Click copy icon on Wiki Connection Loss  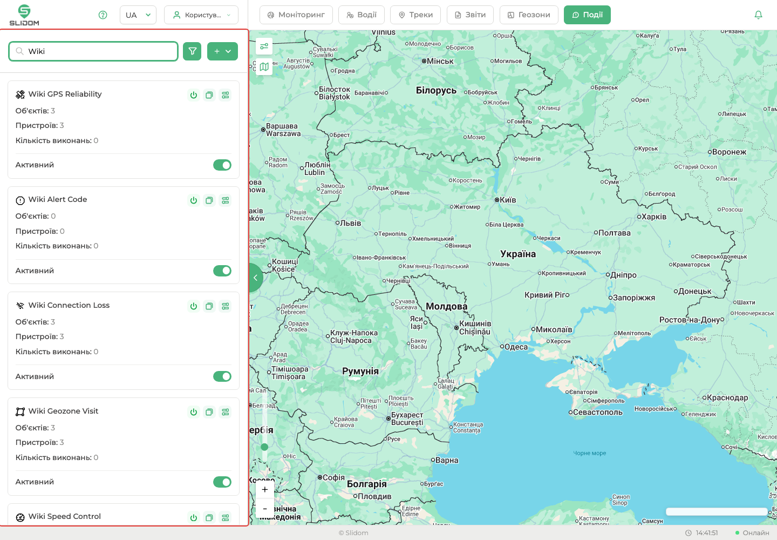click(209, 306)
